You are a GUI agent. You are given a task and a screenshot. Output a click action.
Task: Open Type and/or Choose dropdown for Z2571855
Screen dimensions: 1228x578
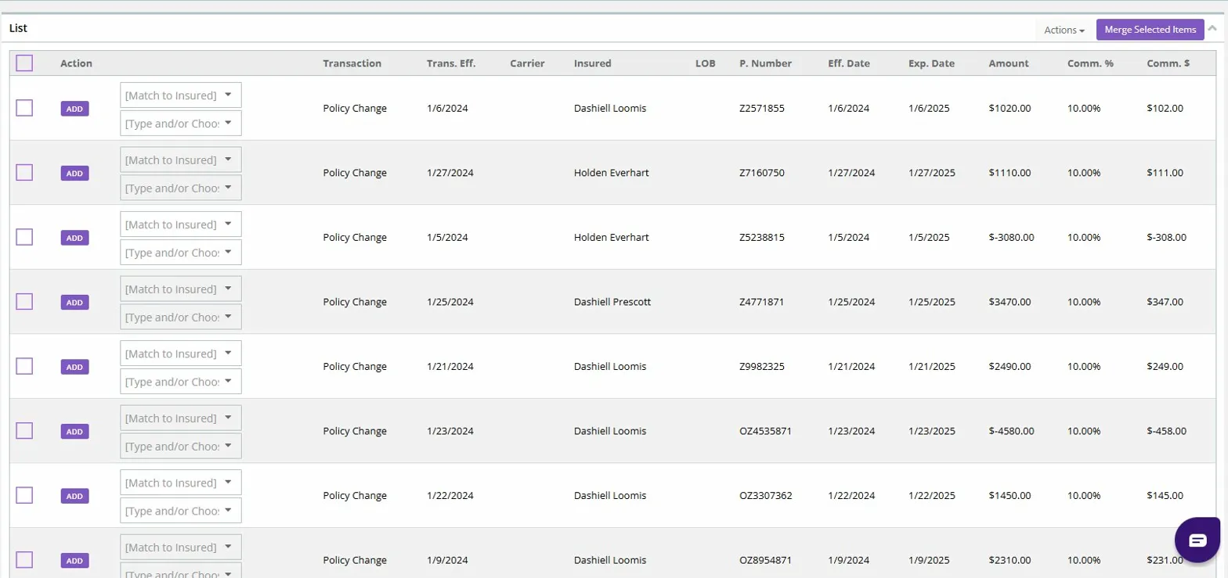pos(181,123)
